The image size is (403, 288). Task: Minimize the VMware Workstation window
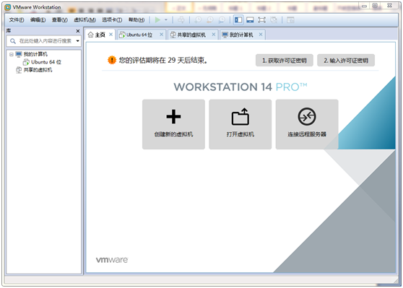[364, 6]
